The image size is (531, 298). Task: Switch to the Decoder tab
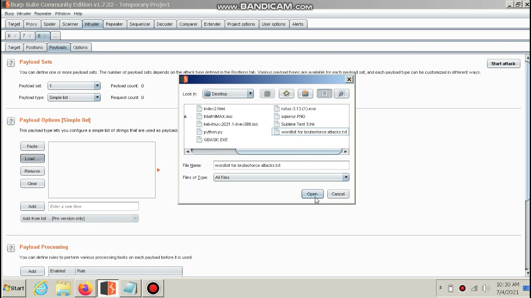tap(165, 24)
